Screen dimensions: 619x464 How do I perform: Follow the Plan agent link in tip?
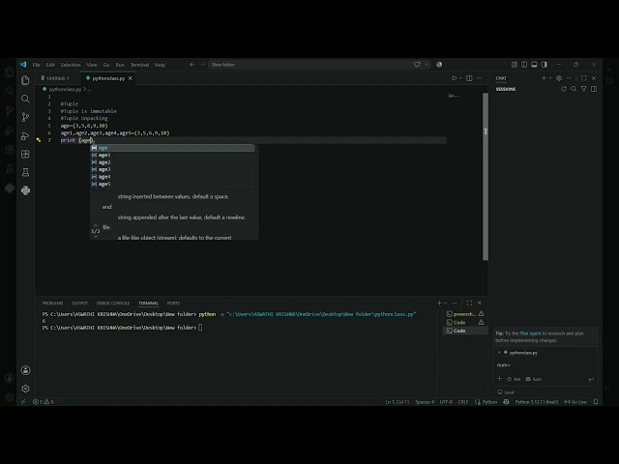530,333
